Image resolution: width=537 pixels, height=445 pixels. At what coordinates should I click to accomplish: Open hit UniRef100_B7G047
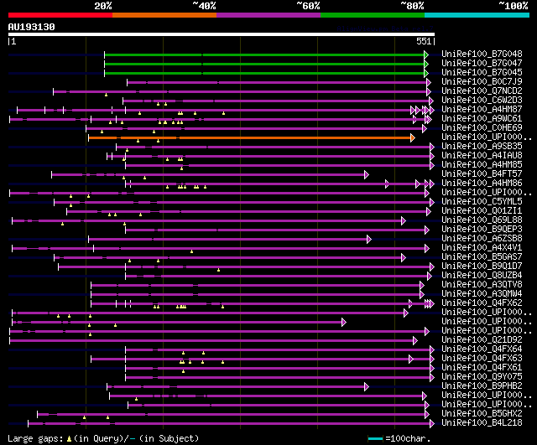(x=482, y=64)
